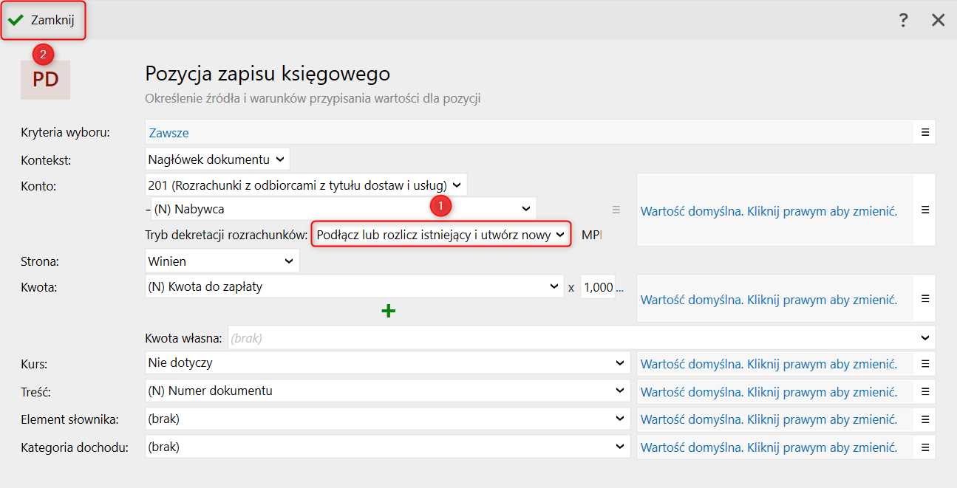Open the (N) Nabywca dropdown
The width and height of the screenshot is (957, 488).
coord(343,209)
